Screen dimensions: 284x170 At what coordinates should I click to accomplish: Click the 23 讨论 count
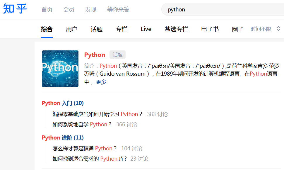(x=139, y=159)
